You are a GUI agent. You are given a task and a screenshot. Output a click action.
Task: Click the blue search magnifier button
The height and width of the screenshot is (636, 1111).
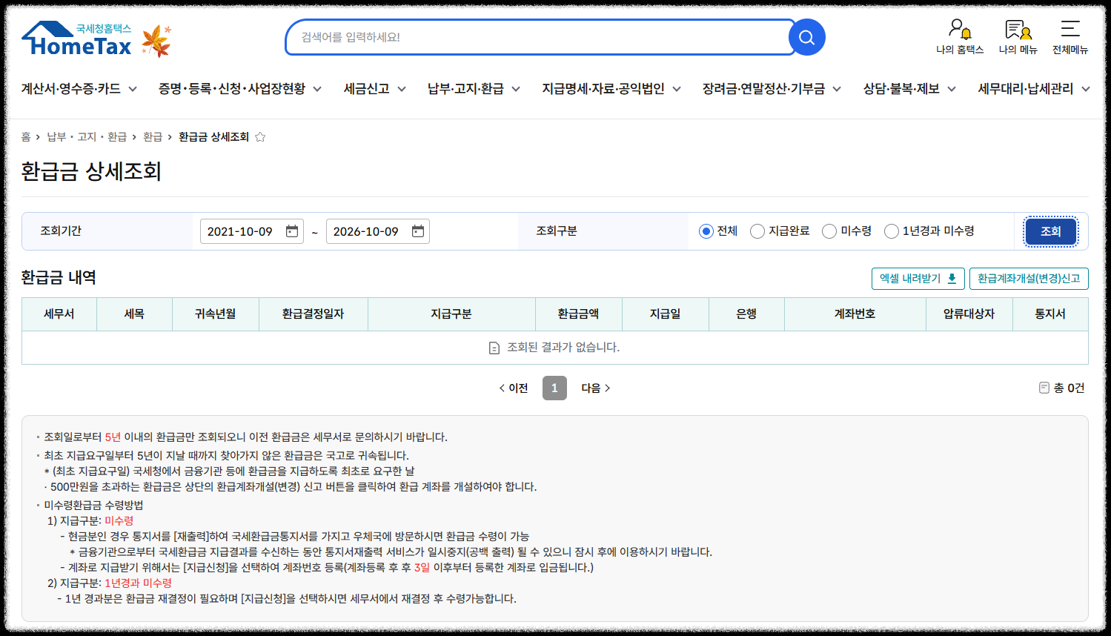coord(806,37)
